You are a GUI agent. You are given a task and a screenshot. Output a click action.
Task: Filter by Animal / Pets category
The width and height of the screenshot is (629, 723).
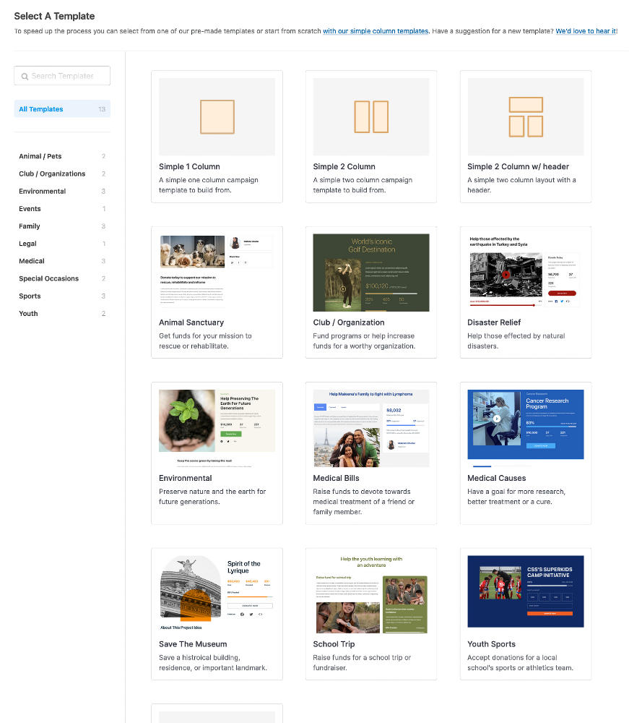[62, 156]
